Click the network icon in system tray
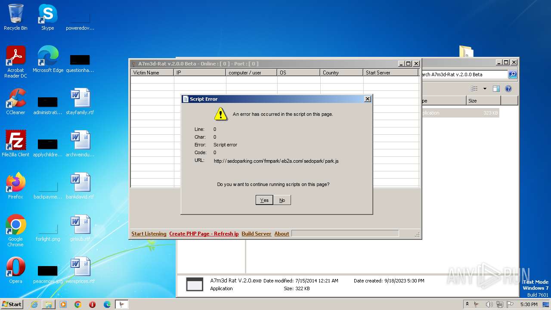Viewport: 551px width, 310px height. pos(500,304)
